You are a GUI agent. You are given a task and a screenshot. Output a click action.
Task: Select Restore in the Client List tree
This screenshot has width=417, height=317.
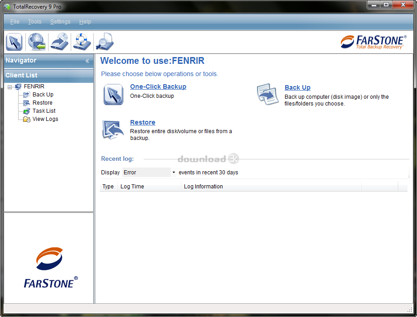click(x=42, y=102)
